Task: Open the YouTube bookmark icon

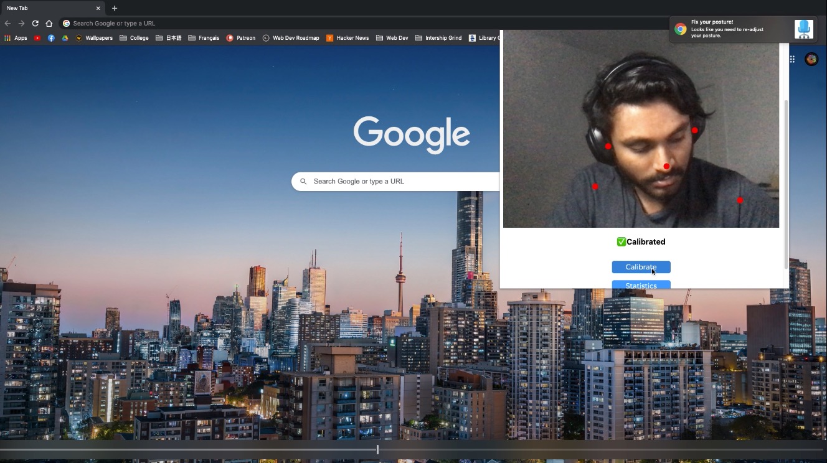Action: coord(37,38)
